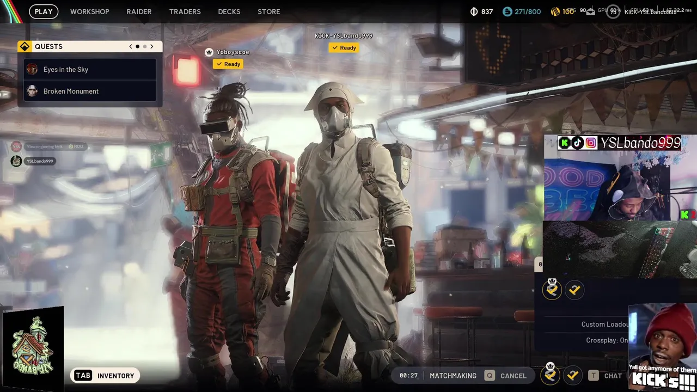Click the TikTok logo in stream overlay
Image resolution: width=697 pixels, height=392 pixels.
tap(578, 143)
